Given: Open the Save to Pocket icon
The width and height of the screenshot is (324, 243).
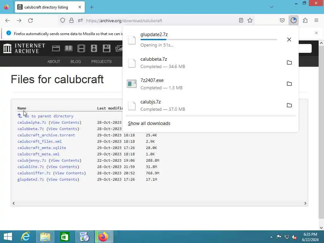Looking at the screenshot, I should [x=282, y=20].
